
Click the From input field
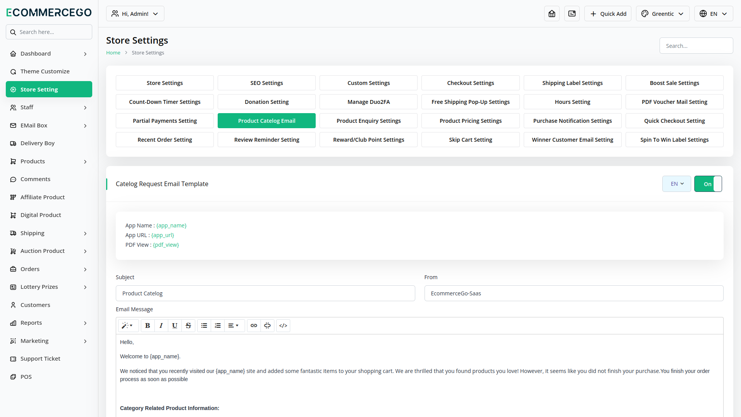(574, 293)
